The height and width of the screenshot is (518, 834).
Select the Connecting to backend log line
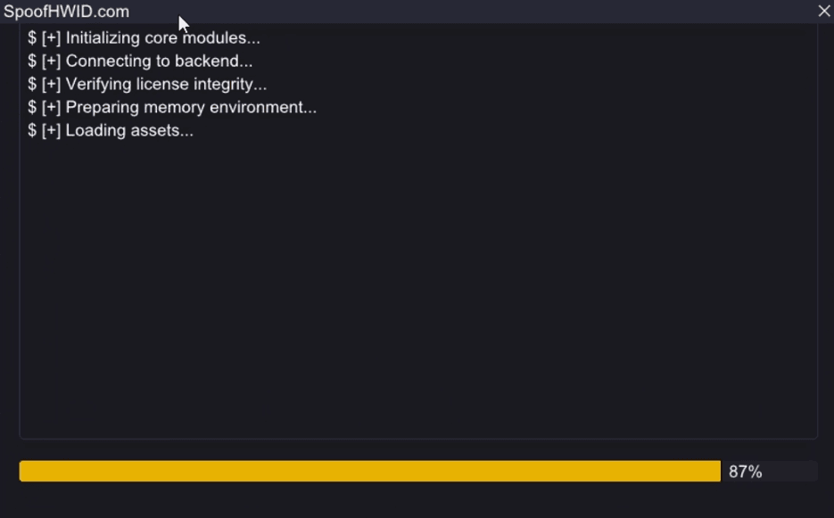[x=140, y=62]
